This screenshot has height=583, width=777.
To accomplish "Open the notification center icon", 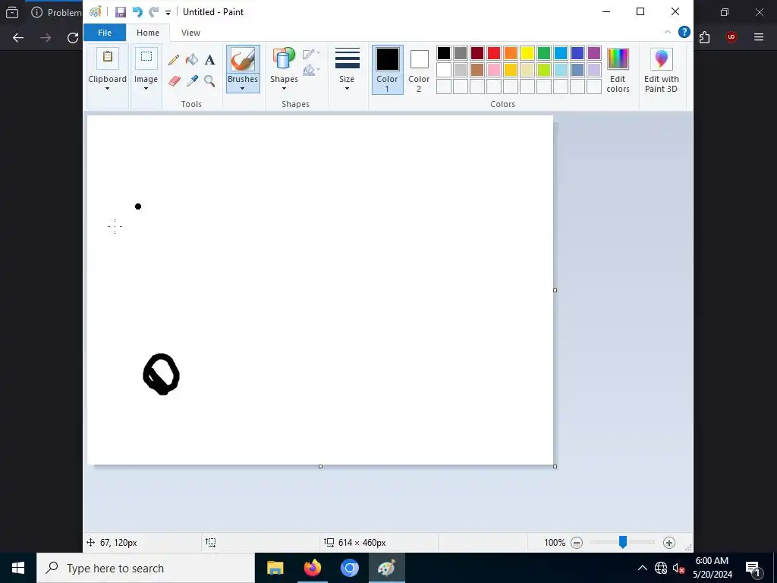I will click(x=753, y=568).
